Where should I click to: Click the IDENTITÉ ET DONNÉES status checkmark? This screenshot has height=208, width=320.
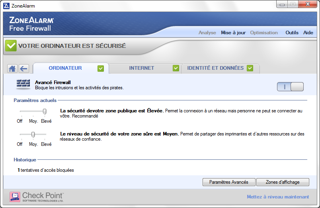[250, 68]
